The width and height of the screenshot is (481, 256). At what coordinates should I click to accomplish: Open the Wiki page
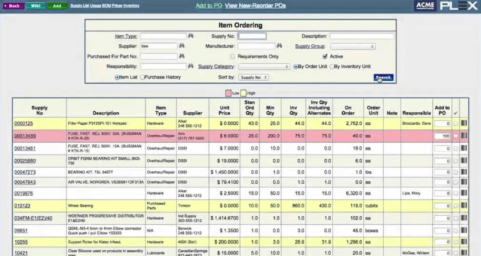click(35, 5)
